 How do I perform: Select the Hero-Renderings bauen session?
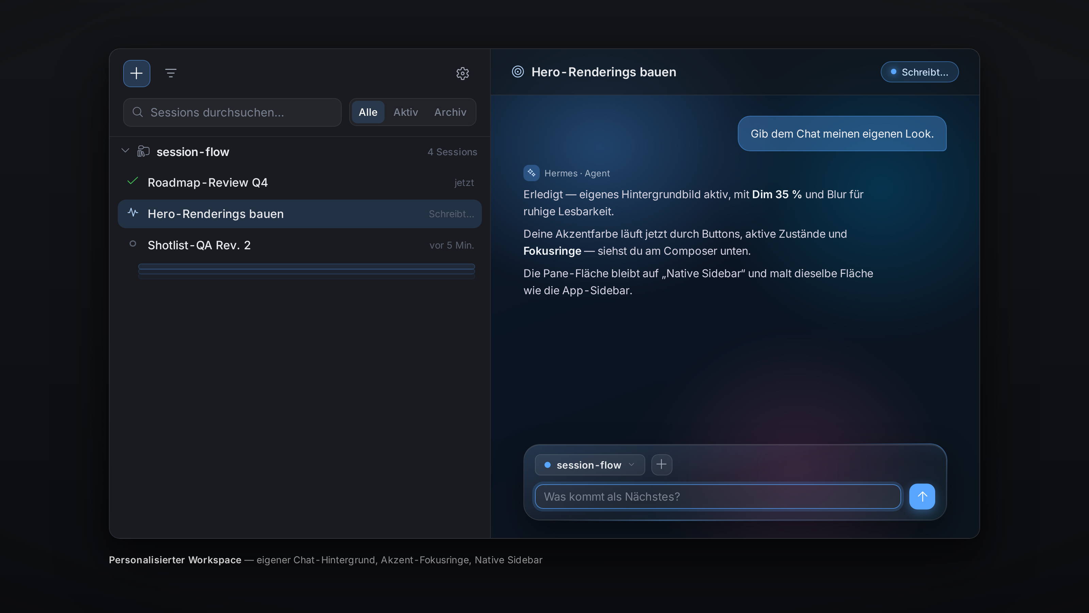tap(300, 214)
